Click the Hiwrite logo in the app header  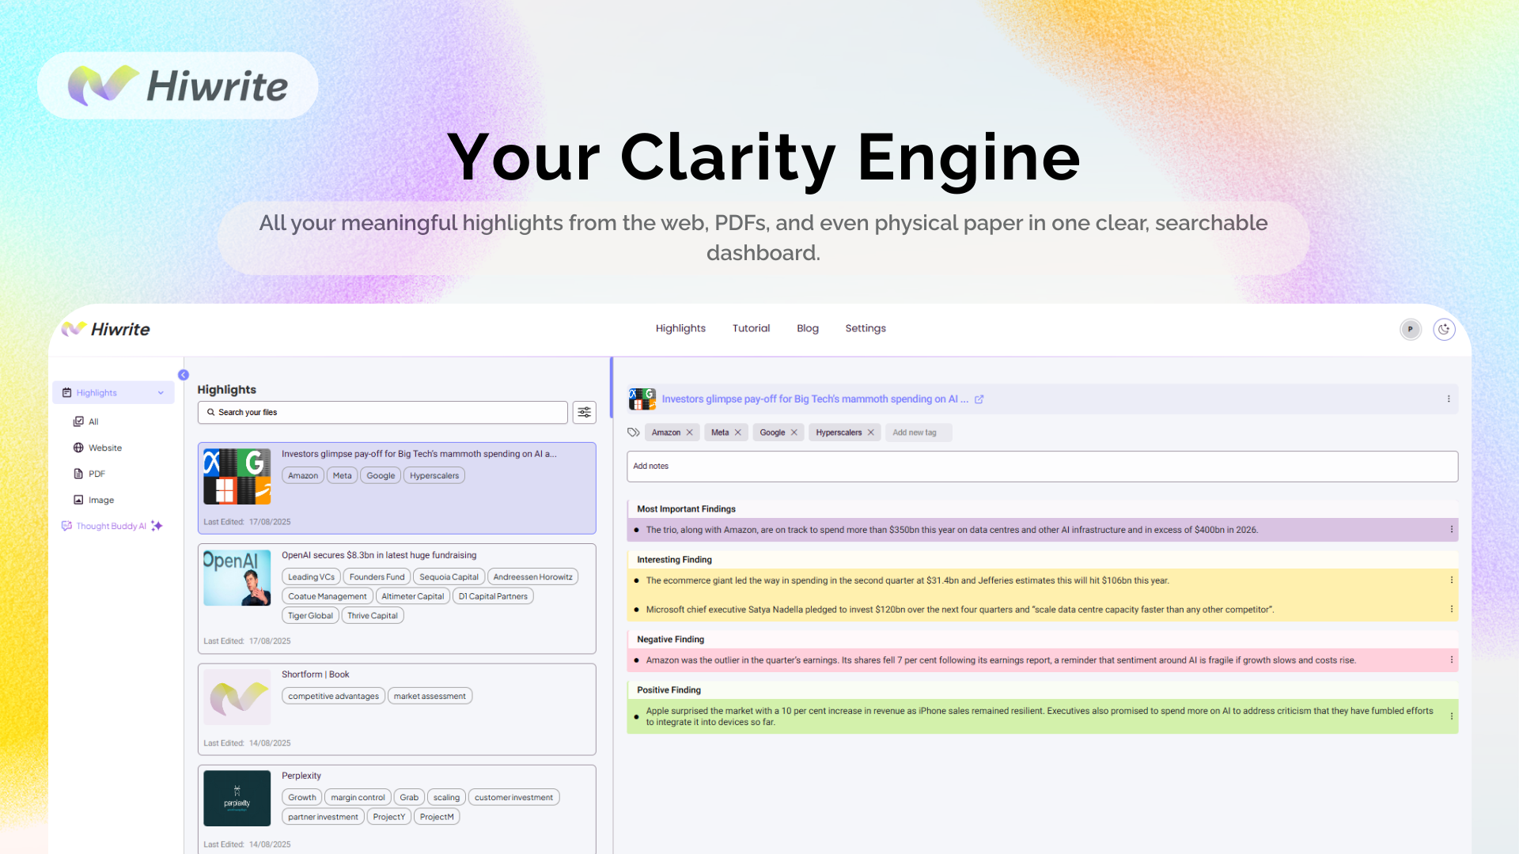tap(105, 329)
